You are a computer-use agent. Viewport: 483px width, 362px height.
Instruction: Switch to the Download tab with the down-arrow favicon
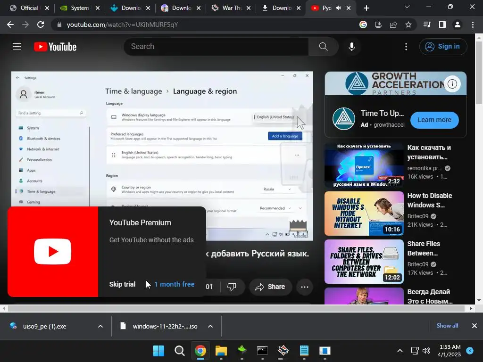coord(282,8)
